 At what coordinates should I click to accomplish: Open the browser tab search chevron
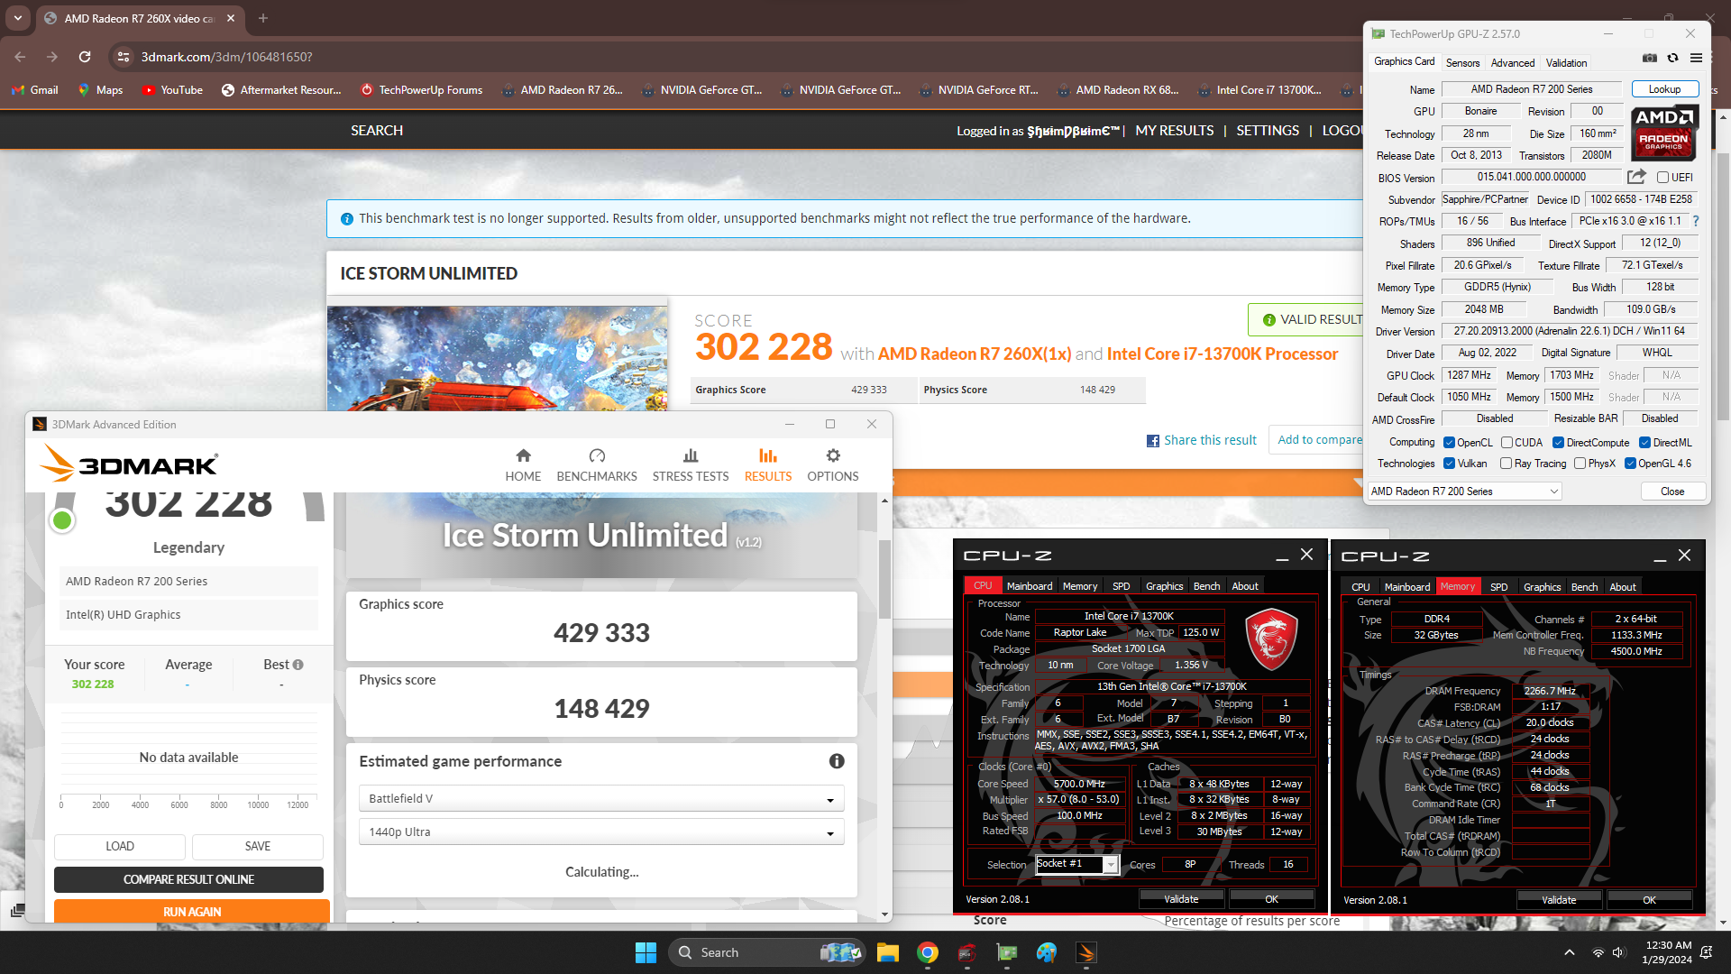18,18
